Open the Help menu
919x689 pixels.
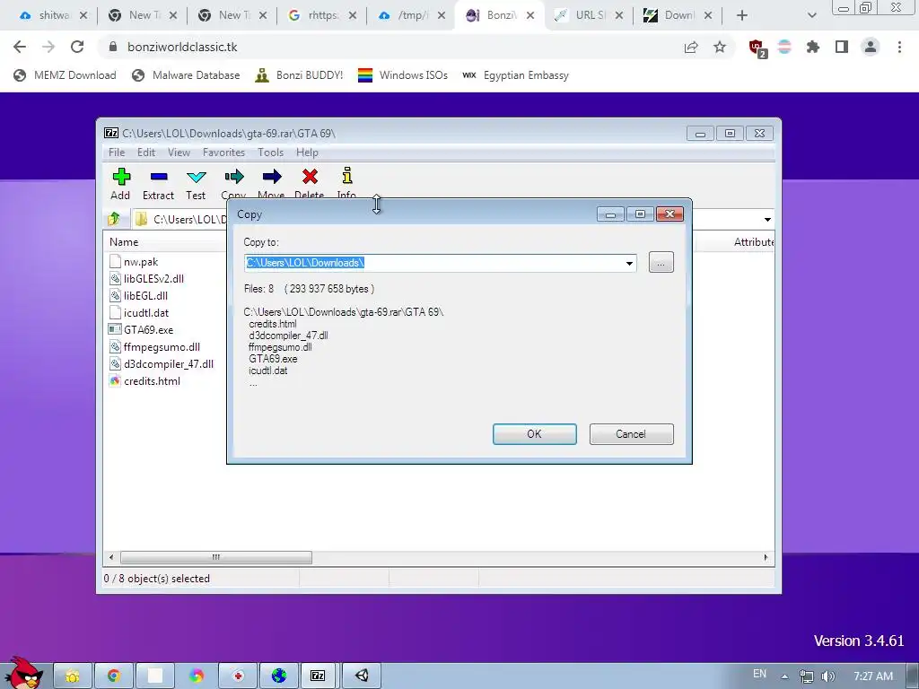click(x=307, y=153)
